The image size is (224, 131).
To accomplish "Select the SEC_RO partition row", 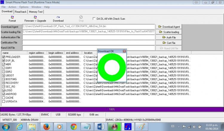I will click(96, 87).
